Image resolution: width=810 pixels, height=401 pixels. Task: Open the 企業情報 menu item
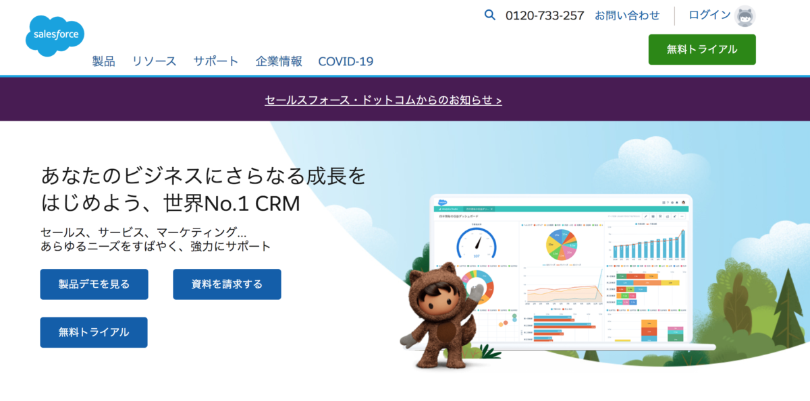279,61
